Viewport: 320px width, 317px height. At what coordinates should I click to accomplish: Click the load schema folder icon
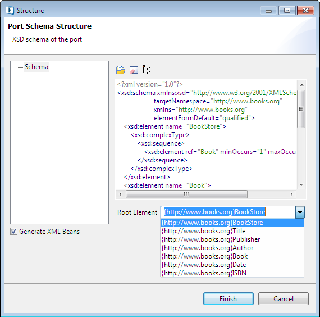(120, 70)
